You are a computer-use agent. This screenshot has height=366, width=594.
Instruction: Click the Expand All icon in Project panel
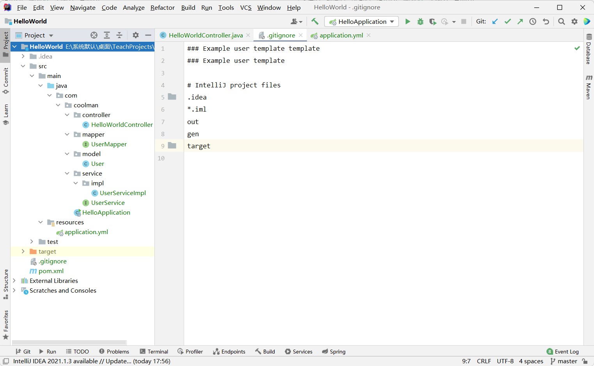point(107,35)
